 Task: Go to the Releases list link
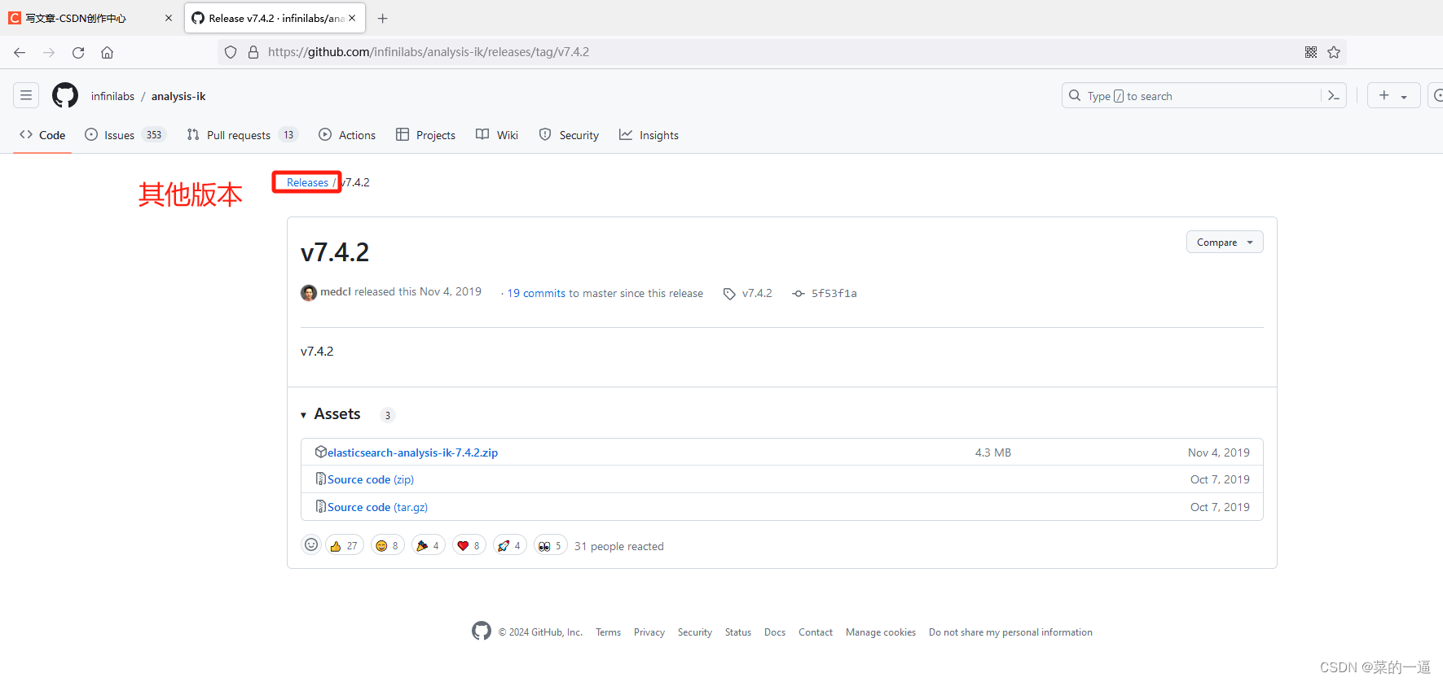pos(307,182)
